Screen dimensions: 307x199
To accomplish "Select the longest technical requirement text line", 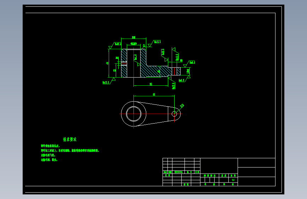I will [70, 150].
